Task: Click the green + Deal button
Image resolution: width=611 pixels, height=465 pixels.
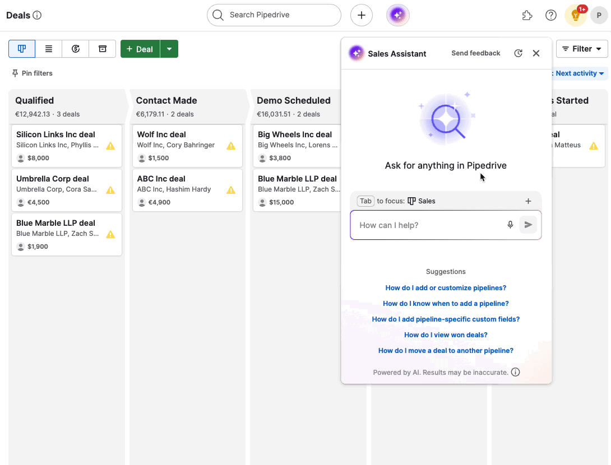Action: coord(140,49)
